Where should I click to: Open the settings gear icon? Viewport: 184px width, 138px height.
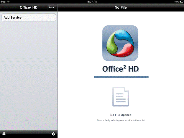4,134
